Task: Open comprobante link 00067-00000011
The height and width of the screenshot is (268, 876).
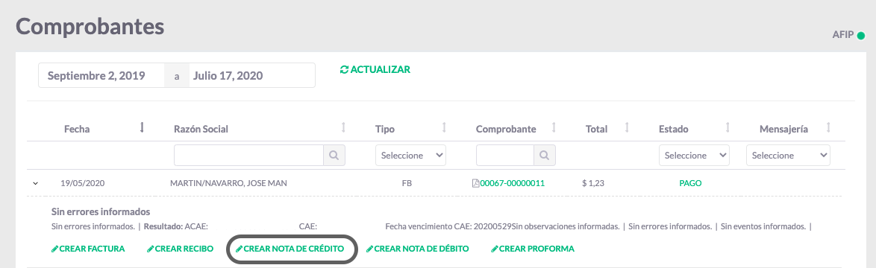Action: point(513,182)
